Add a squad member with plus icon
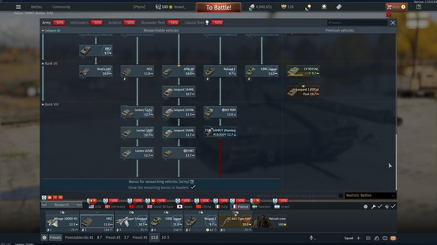Image resolution: width=437 pixels, height=245 pixels. click(358, 238)
